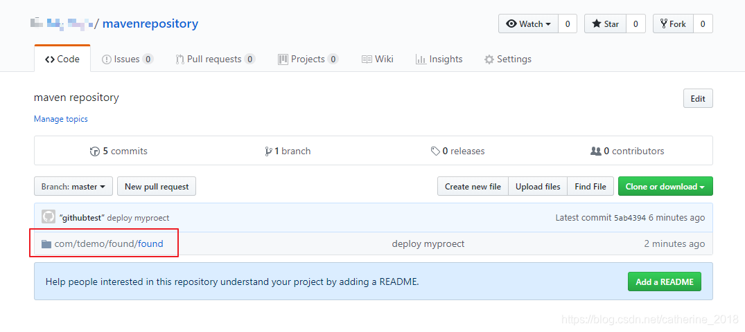Image resolution: width=745 pixels, height=332 pixels.
Task: Click the Manage topics link
Action: coord(61,118)
